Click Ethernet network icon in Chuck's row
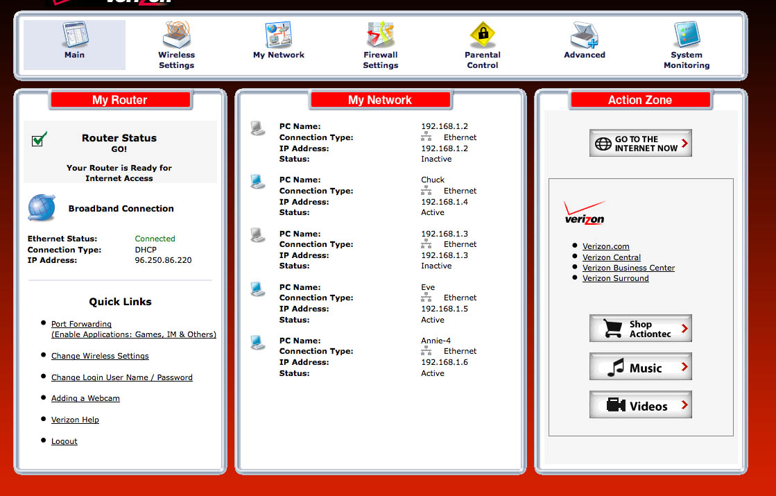The image size is (776, 496). click(x=426, y=191)
